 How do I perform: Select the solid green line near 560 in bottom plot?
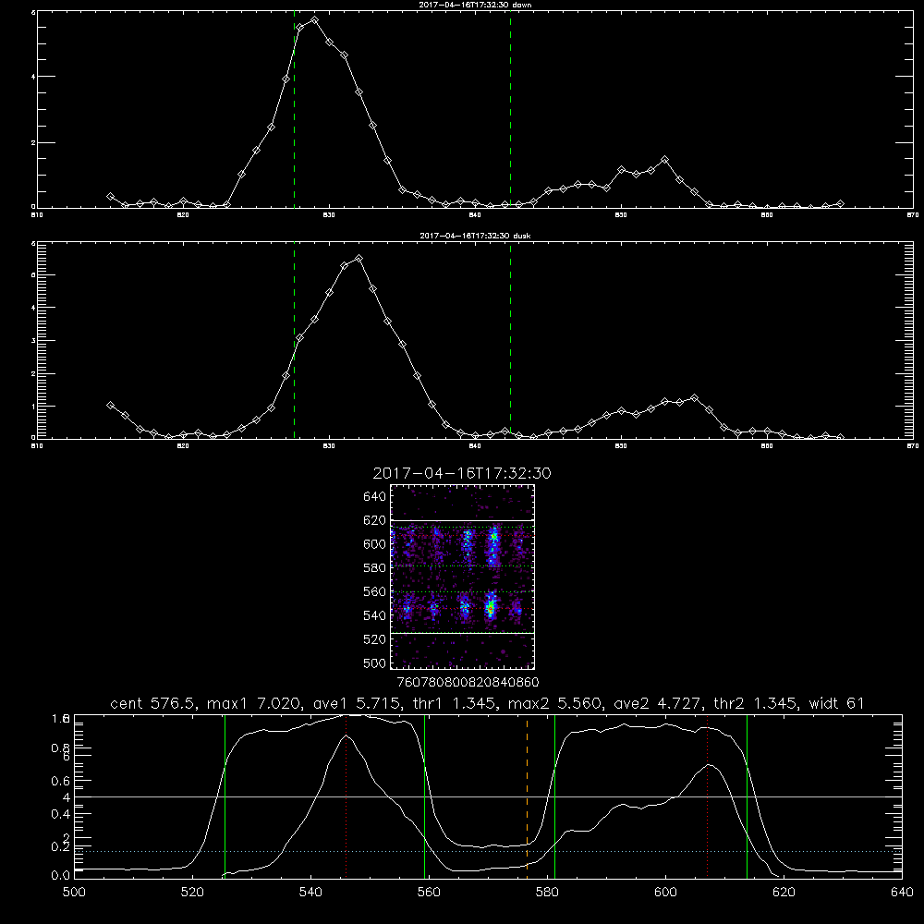(x=424, y=796)
